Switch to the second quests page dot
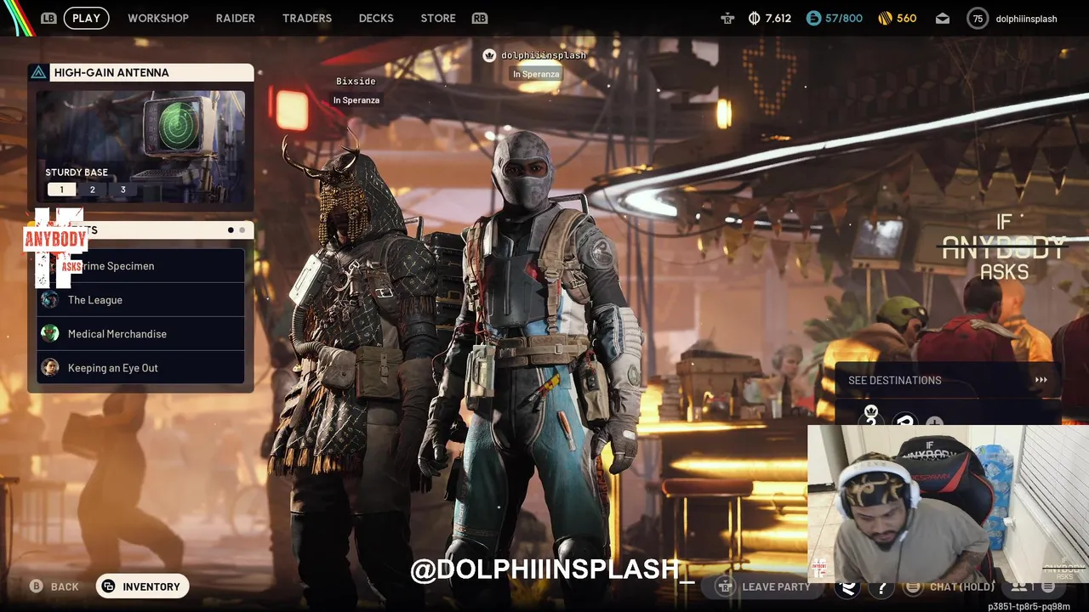The height and width of the screenshot is (612, 1089). point(242,230)
